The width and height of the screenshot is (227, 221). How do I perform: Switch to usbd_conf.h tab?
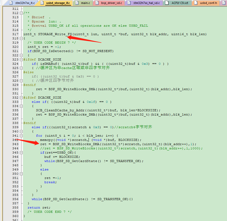point(206,3)
